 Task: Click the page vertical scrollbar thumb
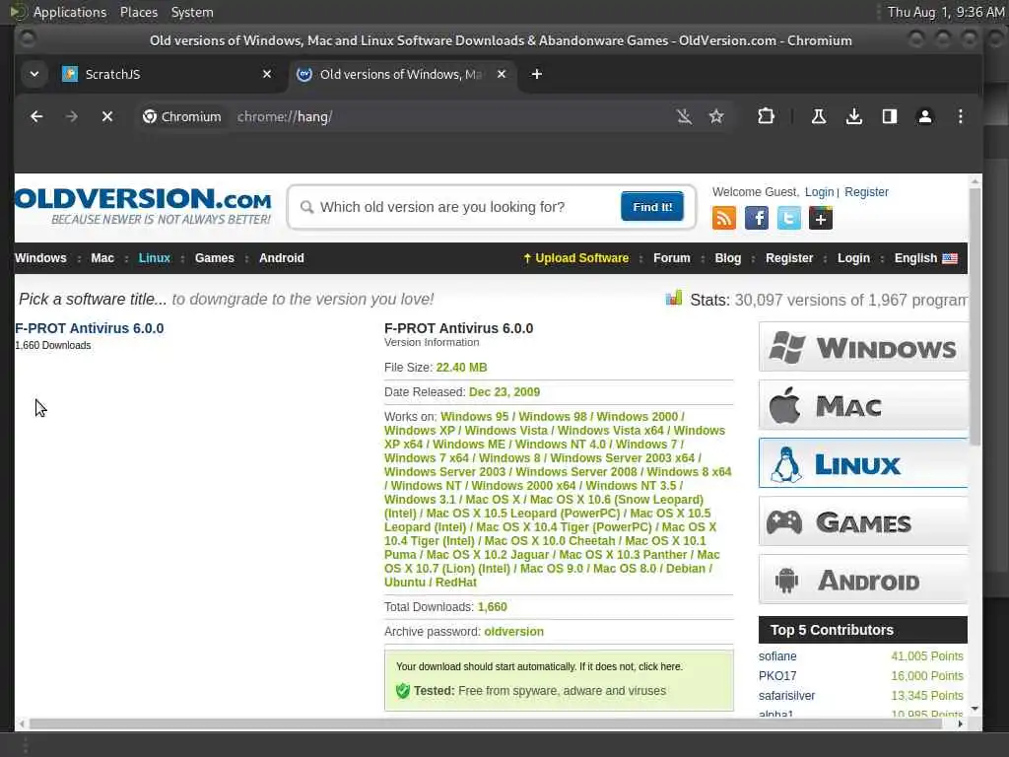tap(975, 316)
